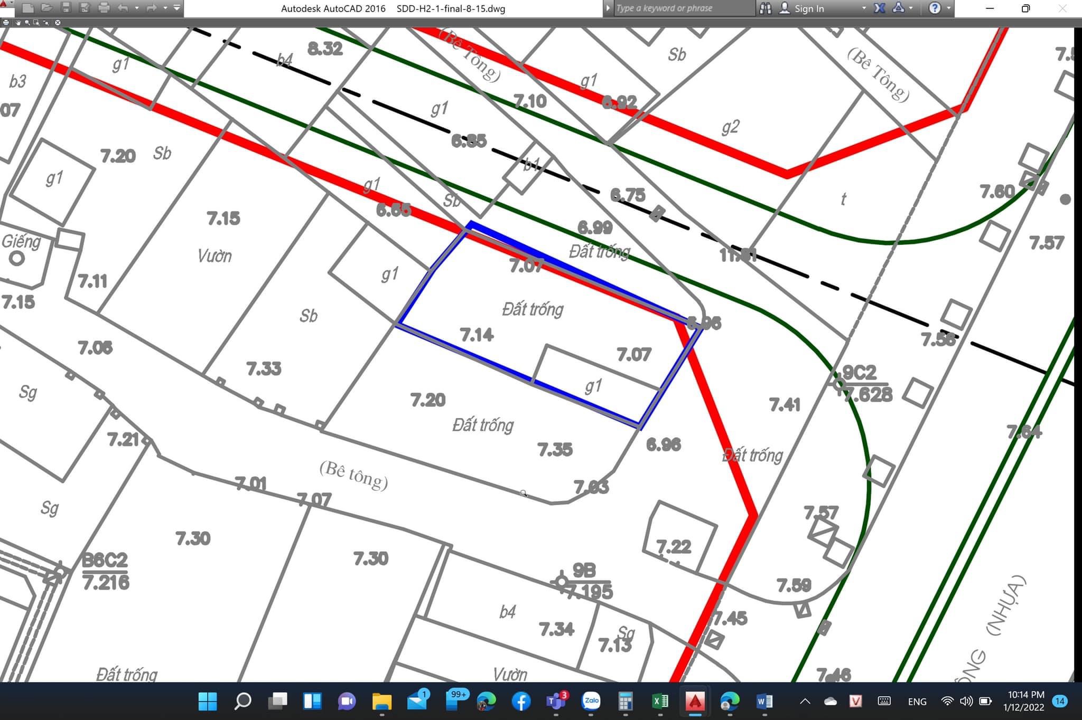The image size is (1082, 720).
Task: Open Excel from the Windows taskbar
Action: point(660,701)
